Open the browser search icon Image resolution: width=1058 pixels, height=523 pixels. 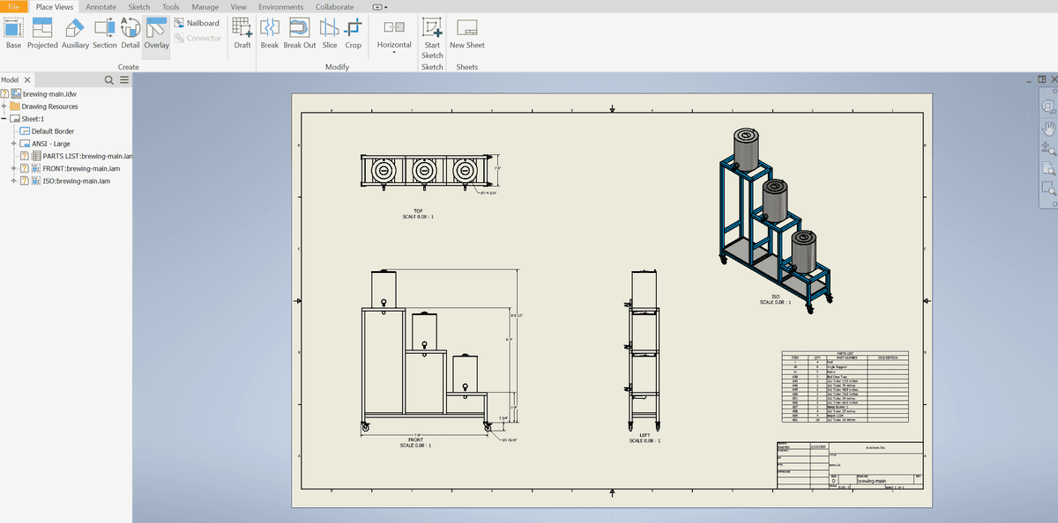[109, 80]
